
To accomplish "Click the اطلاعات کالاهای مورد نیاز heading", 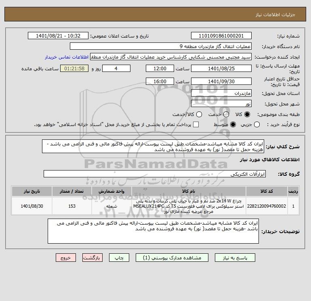I will tap(270, 160).
